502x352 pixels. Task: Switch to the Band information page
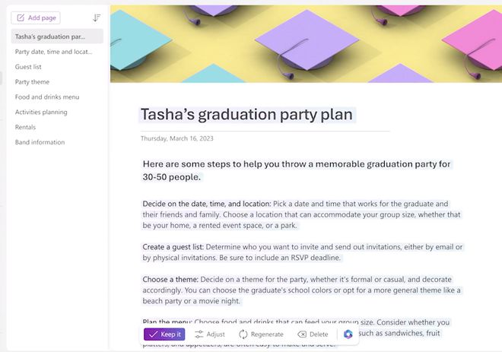click(x=40, y=142)
